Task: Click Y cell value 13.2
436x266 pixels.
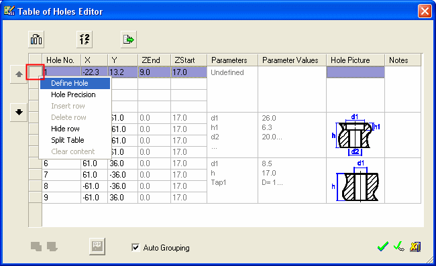Action: click(x=123, y=72)
